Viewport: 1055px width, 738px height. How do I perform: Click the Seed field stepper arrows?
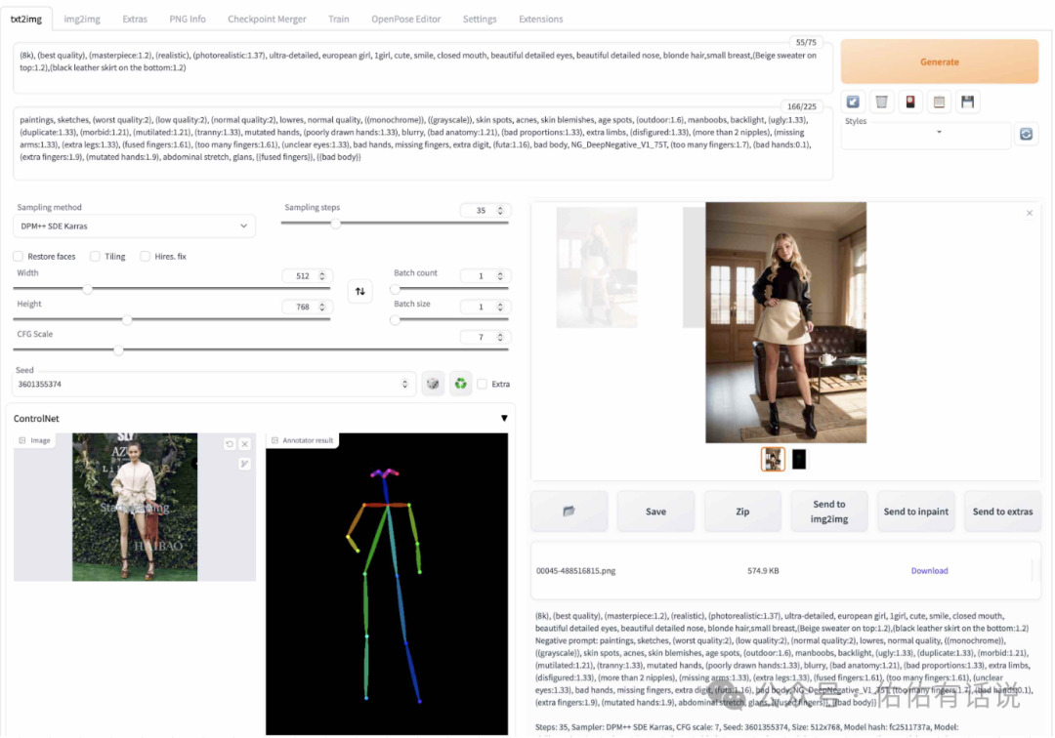click(x=405, y=384)
